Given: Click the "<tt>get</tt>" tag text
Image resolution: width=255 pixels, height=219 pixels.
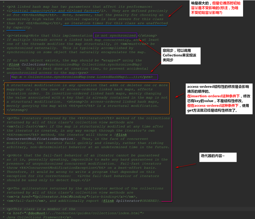Looking at the screenshot, I should (82, 106).
